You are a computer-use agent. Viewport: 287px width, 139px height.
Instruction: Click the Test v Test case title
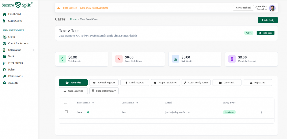click(x=69, y=31)
